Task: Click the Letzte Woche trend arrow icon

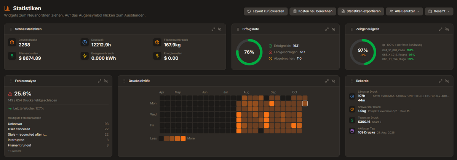Action: click(10, 108)
